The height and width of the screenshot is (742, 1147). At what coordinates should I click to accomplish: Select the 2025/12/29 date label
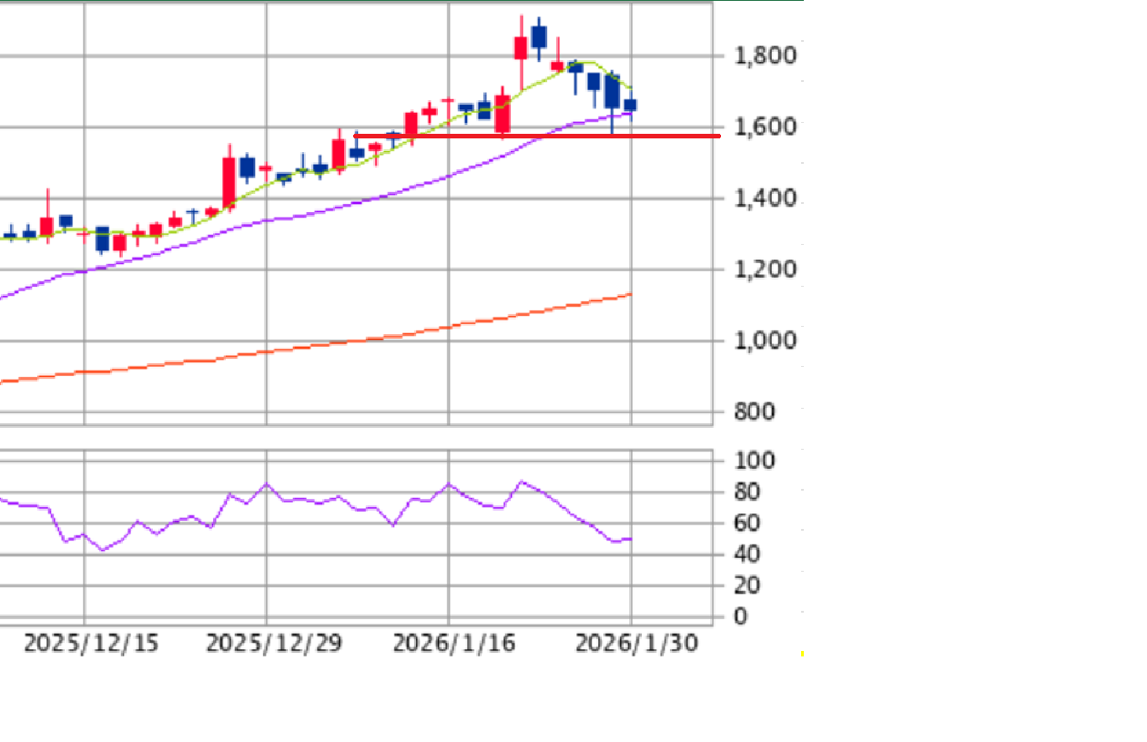pos(273,644)
